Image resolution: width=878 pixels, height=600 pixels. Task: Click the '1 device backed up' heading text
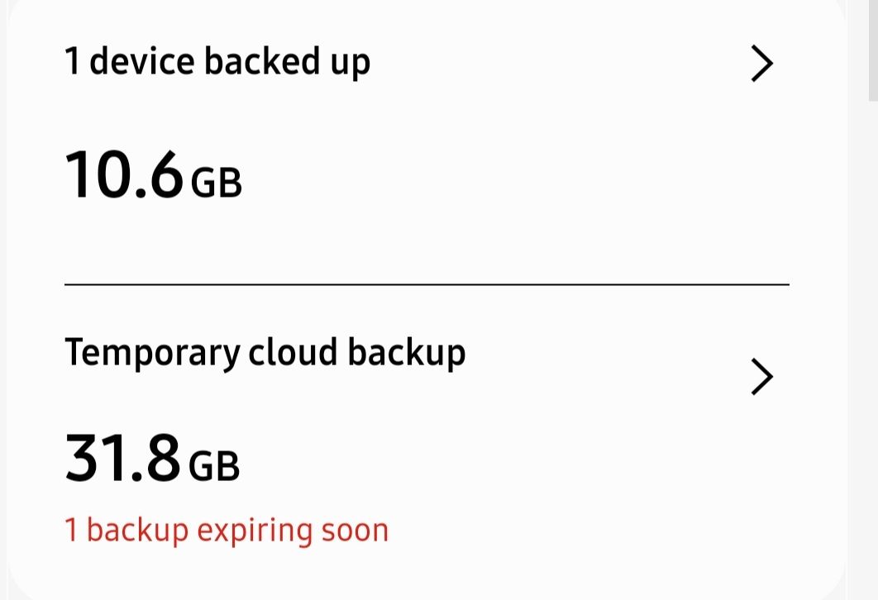tap(217, 60)
